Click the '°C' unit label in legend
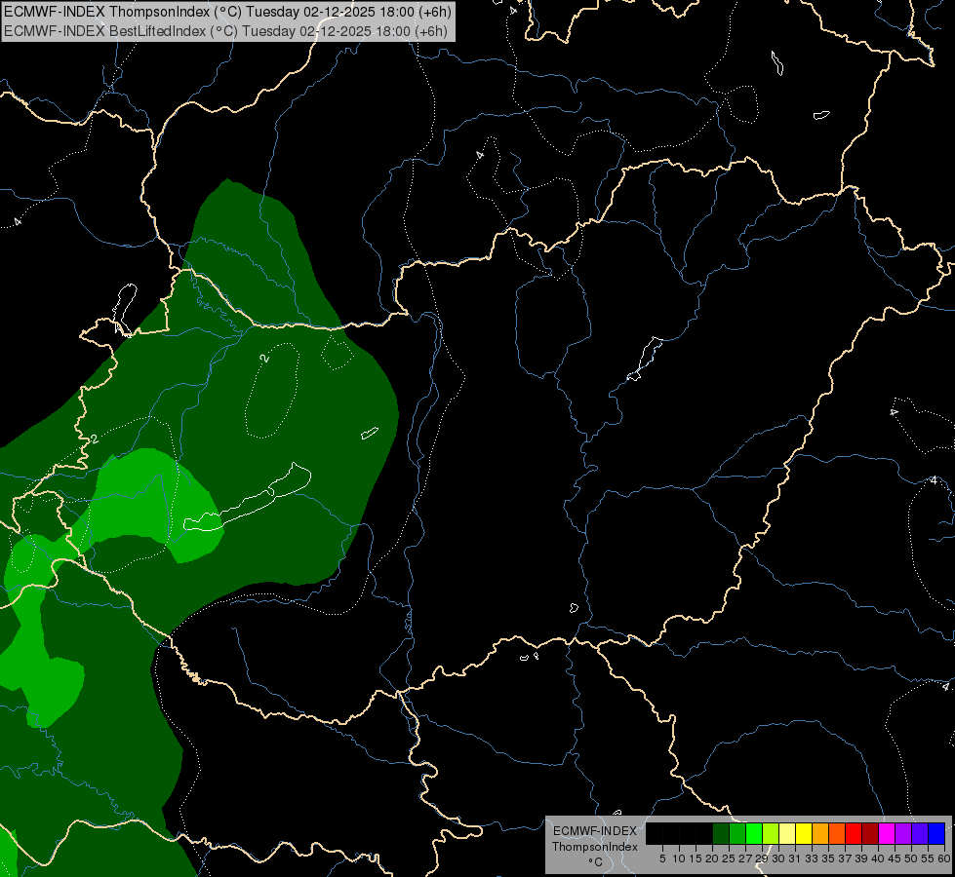Image resolution: width=955 pixels, height=877 pixels. click(x=596, y=862)
